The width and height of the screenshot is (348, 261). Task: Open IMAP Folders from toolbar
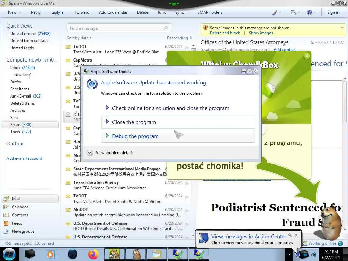pyautogui.click(x=210, y=12)
